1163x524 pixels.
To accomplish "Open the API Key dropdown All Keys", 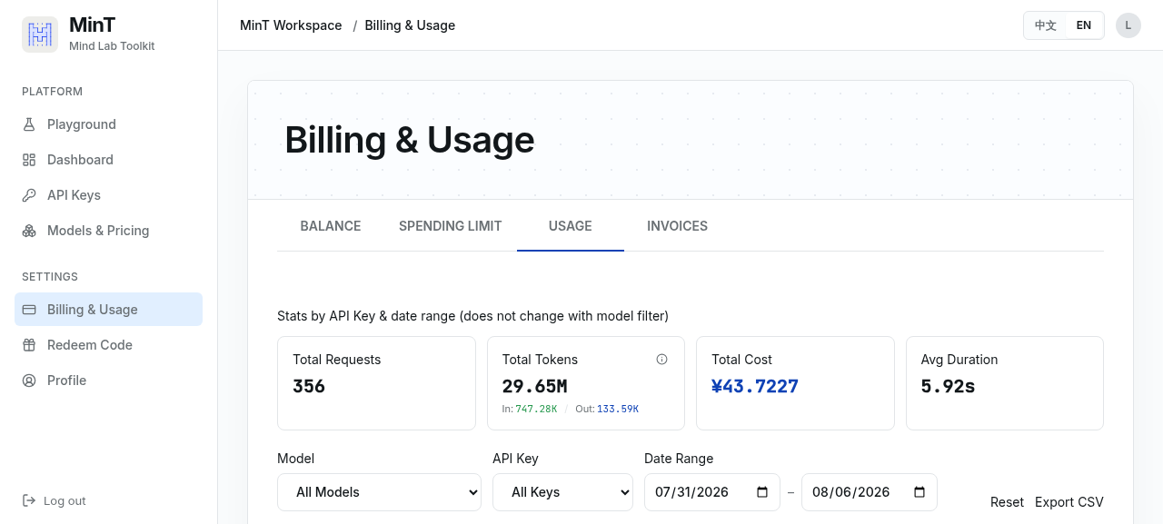I will pyautogui.click(x=562, y=492).
